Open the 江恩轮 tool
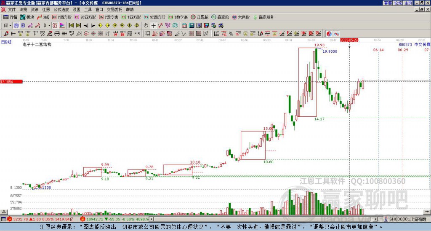The width and height of the screenshot is (431, 231). pyautogui.click(x=200, y=17)
